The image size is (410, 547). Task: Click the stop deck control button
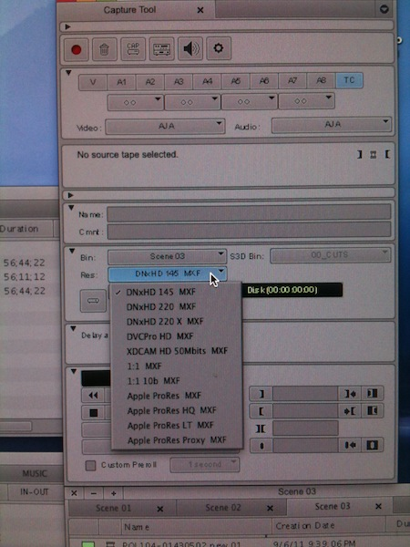pyautogui.click(x=94, y=413)
